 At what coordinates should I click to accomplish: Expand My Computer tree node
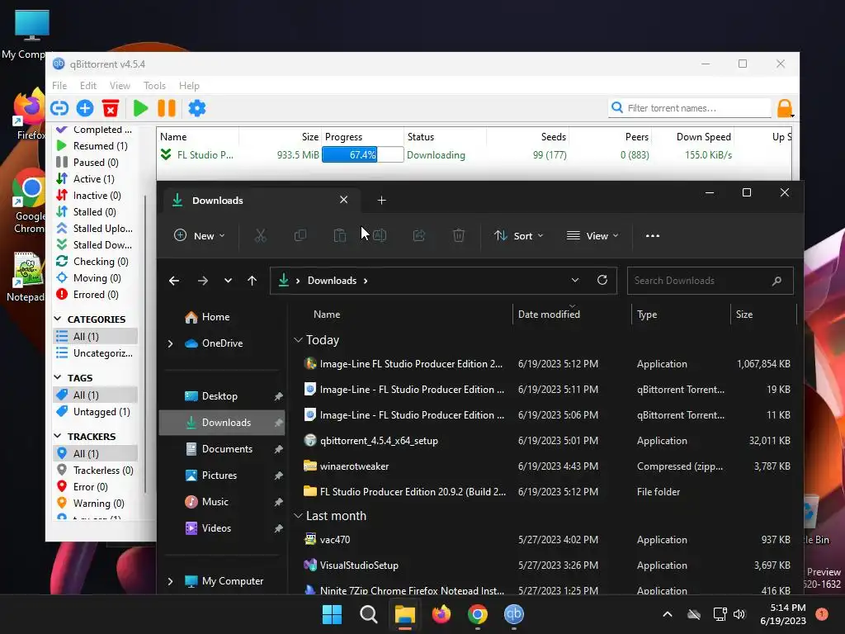(x=170, y=581)
